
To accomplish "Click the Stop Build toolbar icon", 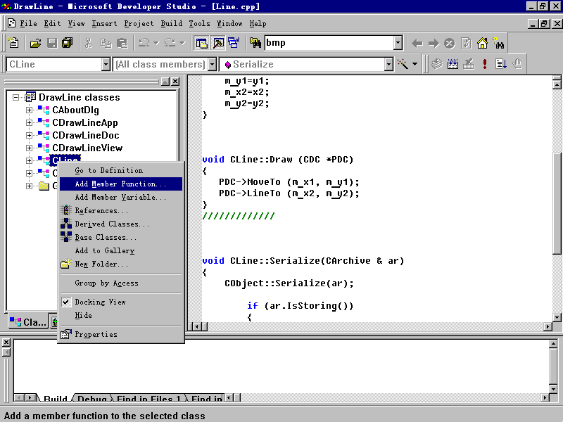I will click(469, 64).
